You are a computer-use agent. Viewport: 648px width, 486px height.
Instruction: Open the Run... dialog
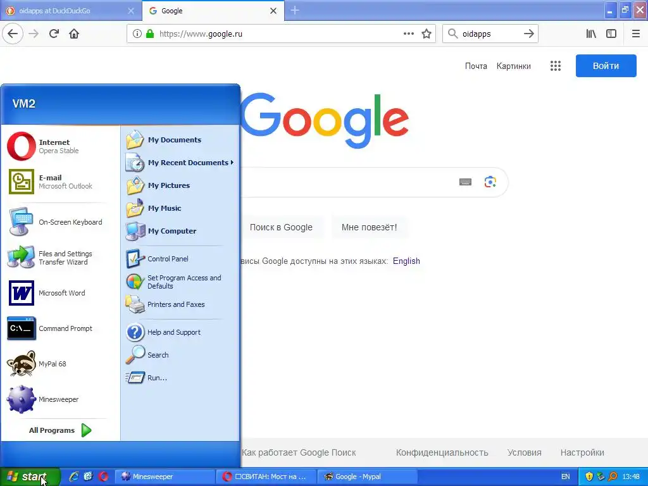pyautogui.click(x=180, y=378)
